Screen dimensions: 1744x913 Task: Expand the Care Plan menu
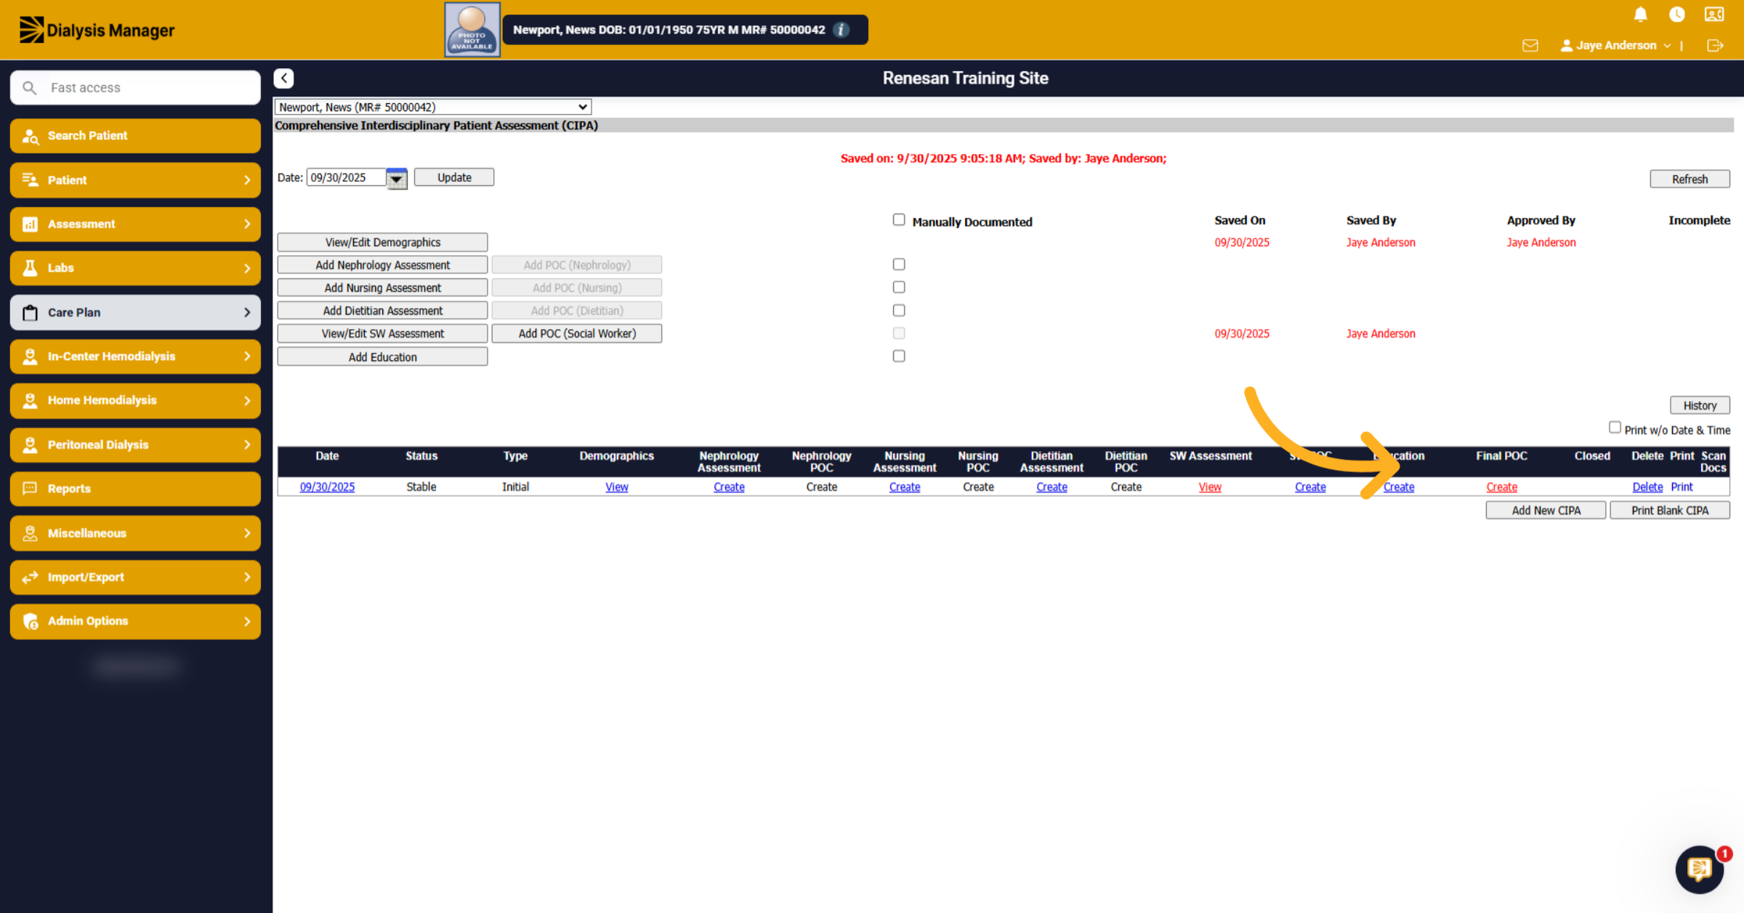[135, 312]
